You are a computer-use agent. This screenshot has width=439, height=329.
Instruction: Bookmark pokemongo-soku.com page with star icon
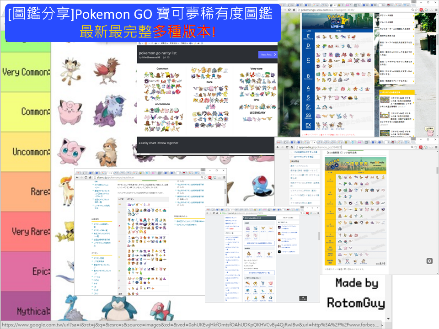pos(416,10)
